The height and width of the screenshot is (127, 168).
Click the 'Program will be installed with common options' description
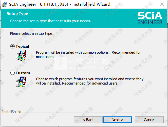(88, 55)
